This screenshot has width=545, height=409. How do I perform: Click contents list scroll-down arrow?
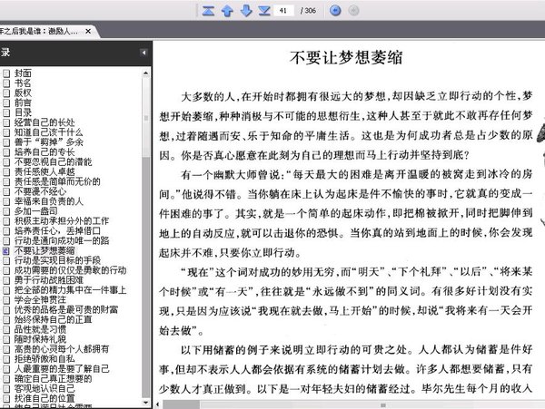click(x=146, y=403)
